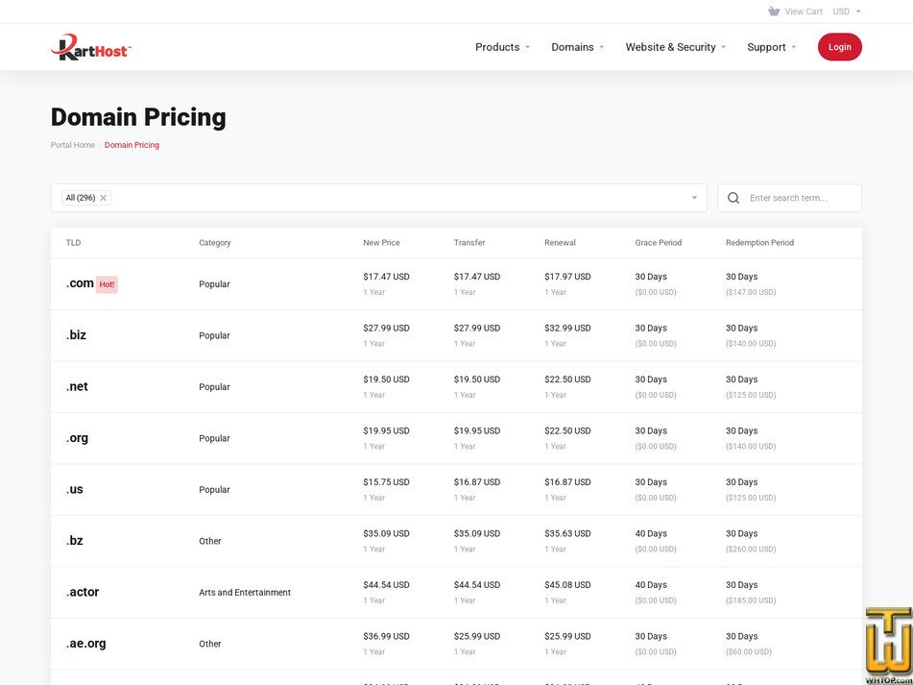The height and width of the screenshot is (685, 913).
Task: Click the KartHost logo
Action: point(91,47)
